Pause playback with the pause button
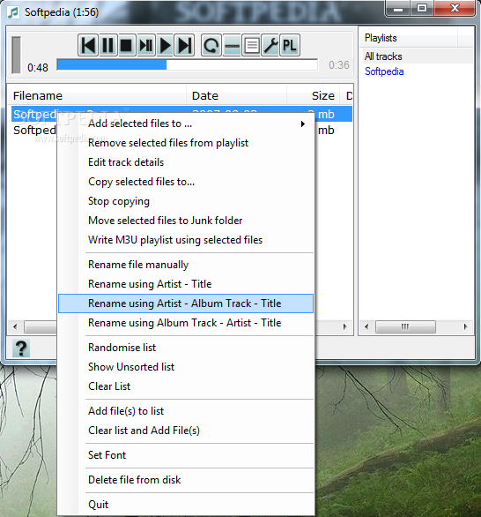 [107, 45]
